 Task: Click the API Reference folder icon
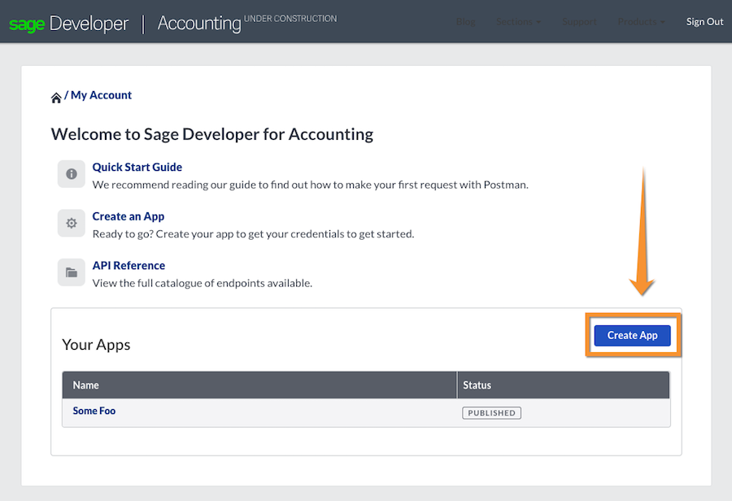click(x=72, y=272)
